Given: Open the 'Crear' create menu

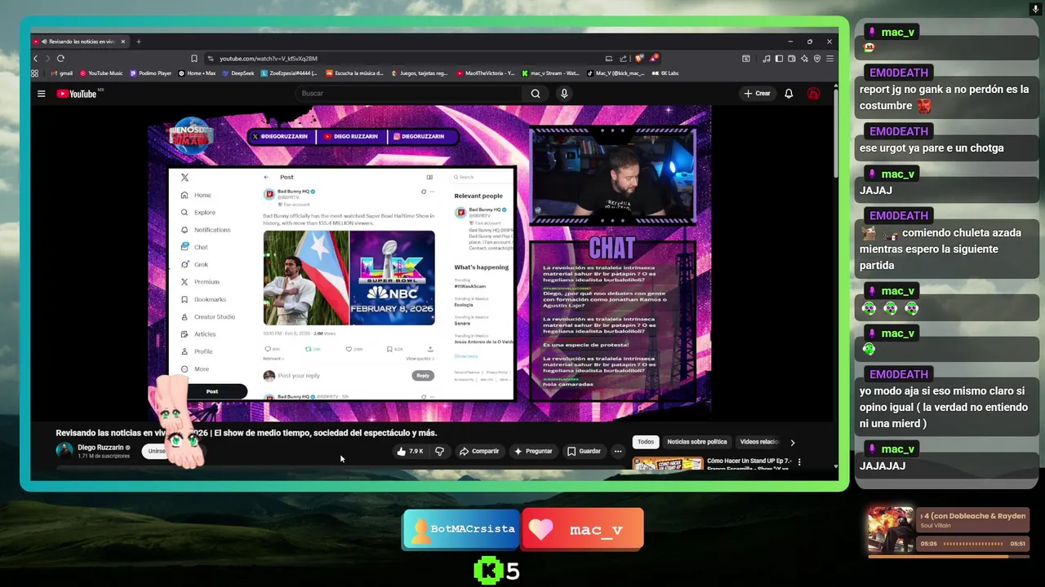Looking at the screenshot, I should click(757, 94).
